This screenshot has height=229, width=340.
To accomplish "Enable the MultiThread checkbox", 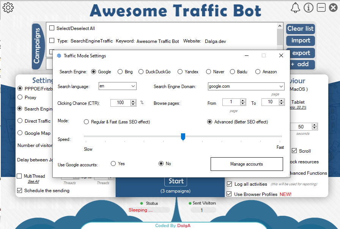I will coord(19,176).
